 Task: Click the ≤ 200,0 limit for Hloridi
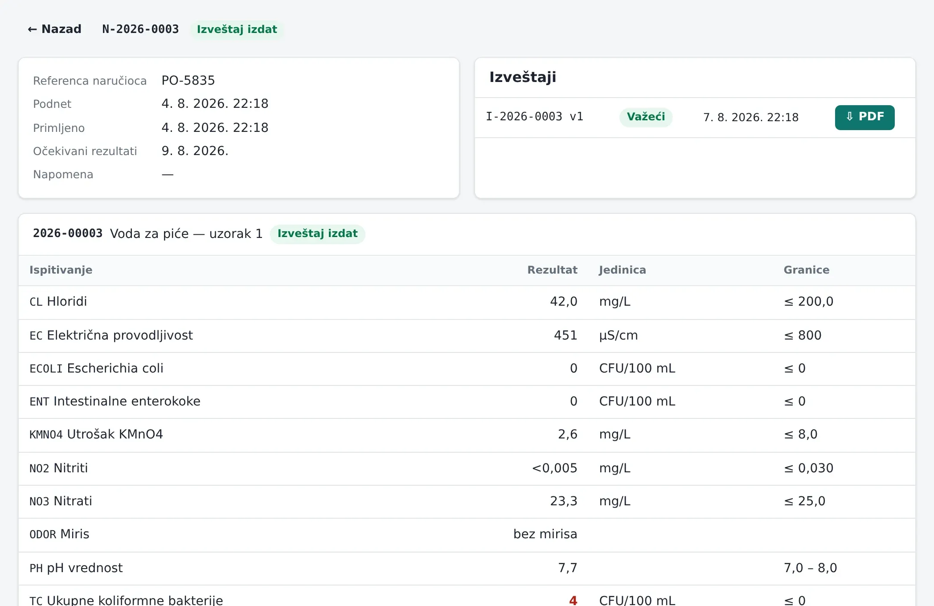coord(808,302)
